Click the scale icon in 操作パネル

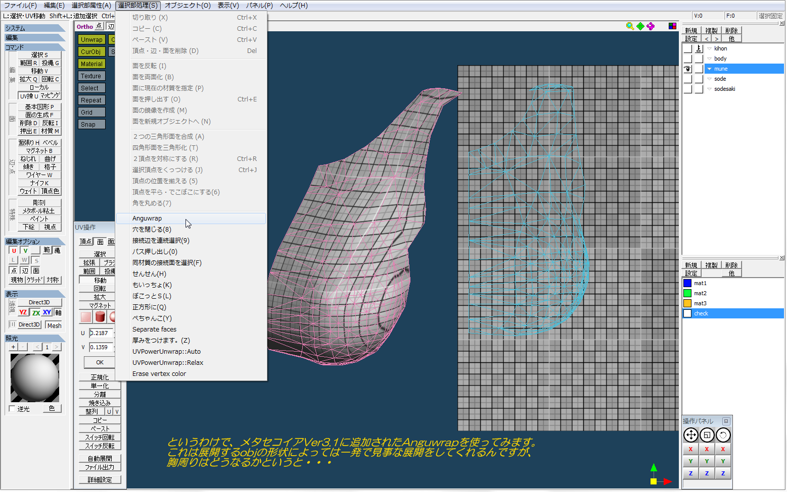(707, 435)
